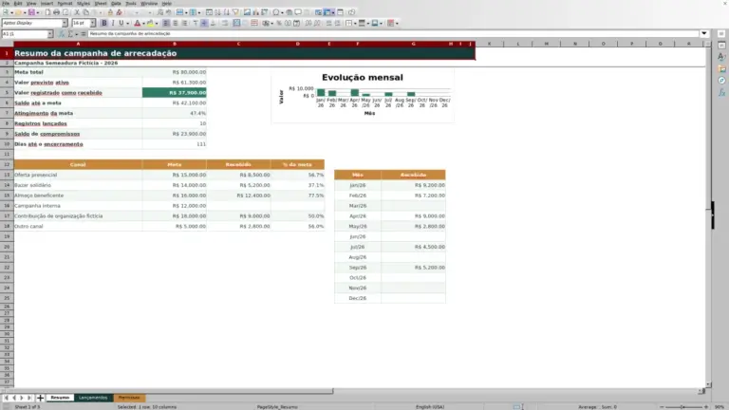Image resolution: width=729 pixels, height=410 pixels.
Task: Add a new sheet with plus button
Action: click(x=40, y=398)
